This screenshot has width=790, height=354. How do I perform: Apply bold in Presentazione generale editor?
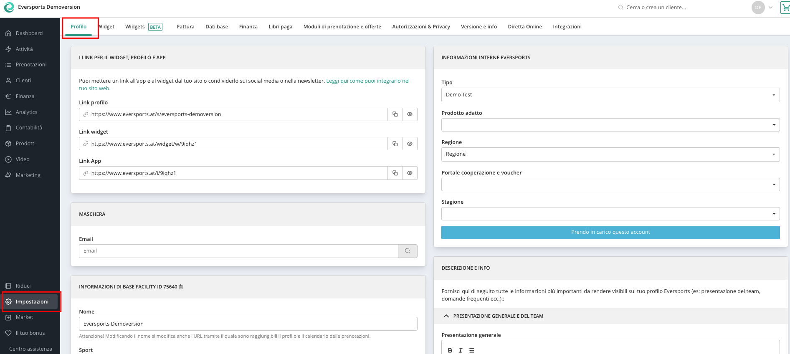450,350
